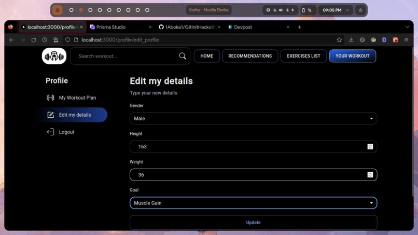Click the circular blocker extension icon
Viewport: 418px width, 235px height.
tap(362, 40)
